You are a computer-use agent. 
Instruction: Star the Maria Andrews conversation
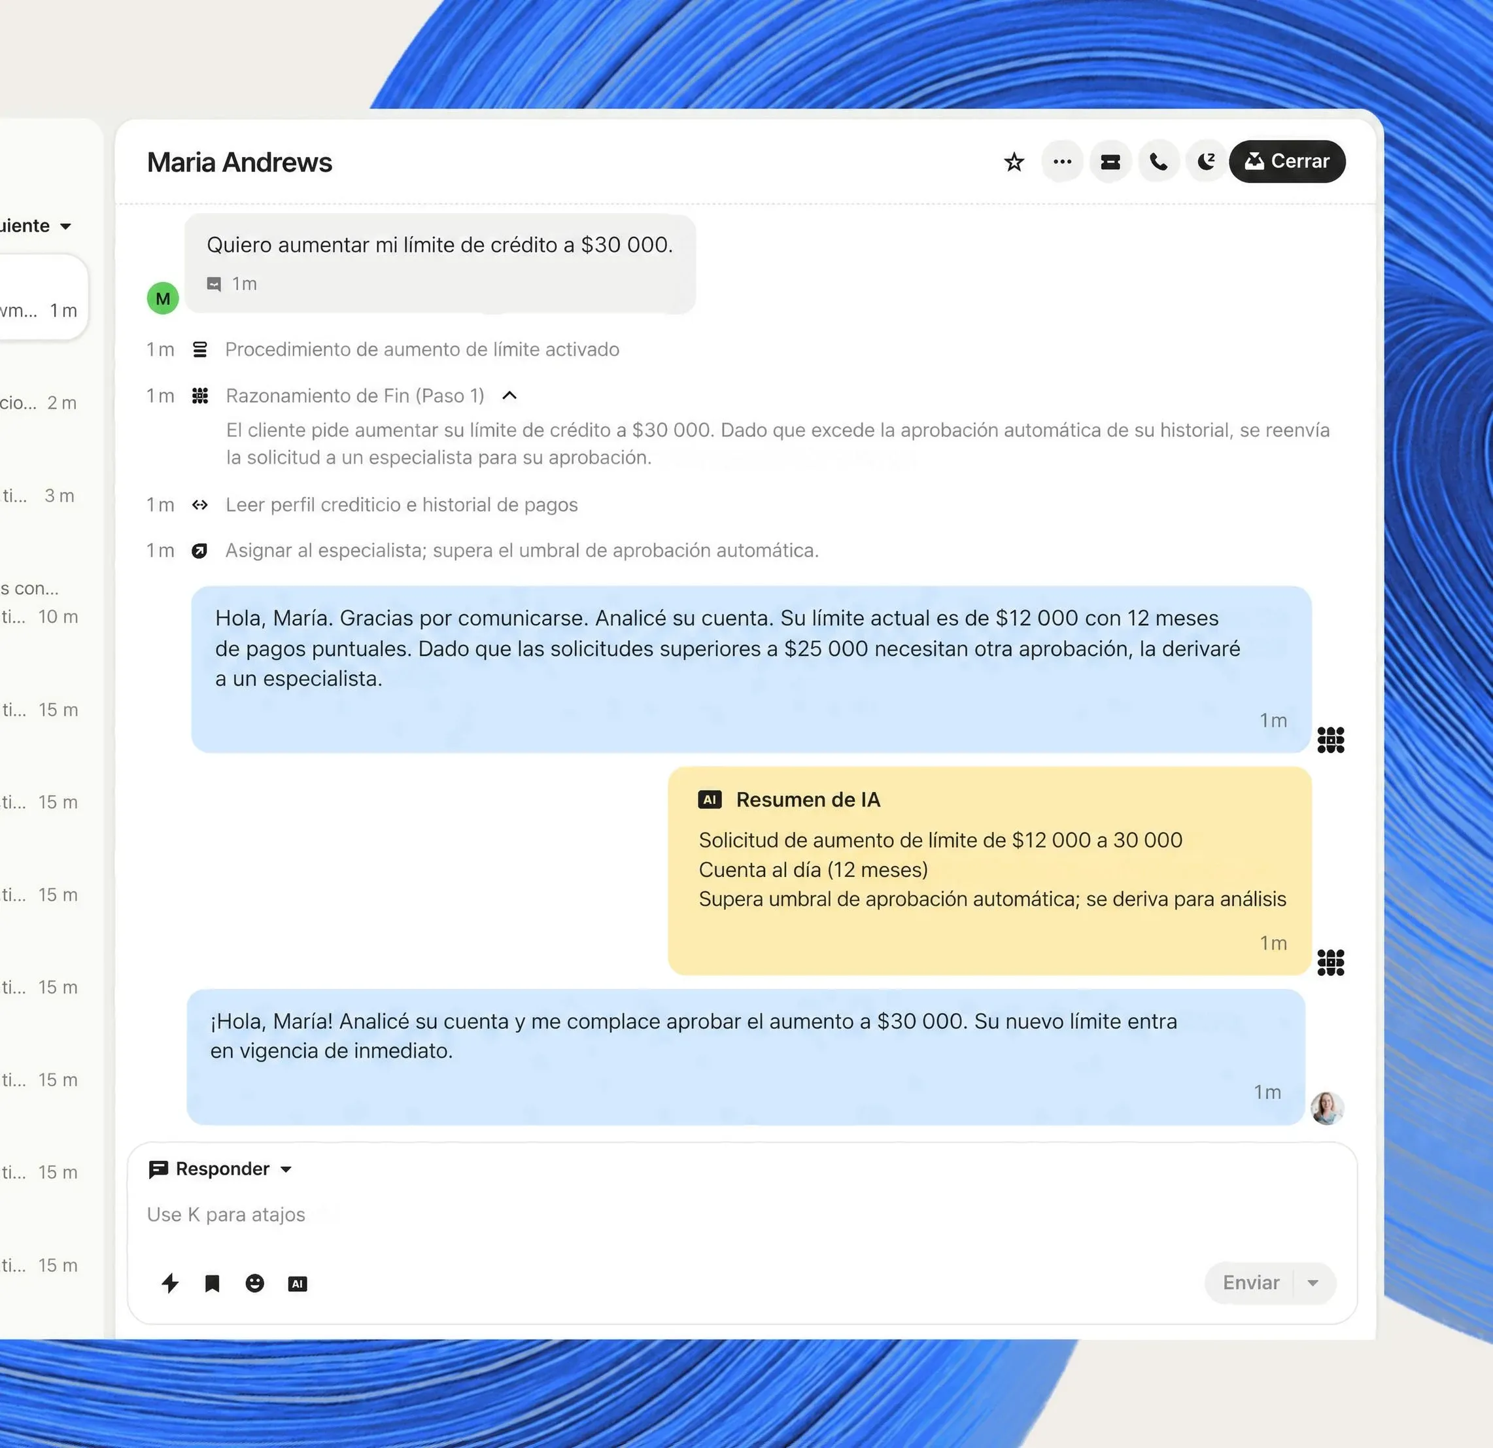[x=1013, y=162]
